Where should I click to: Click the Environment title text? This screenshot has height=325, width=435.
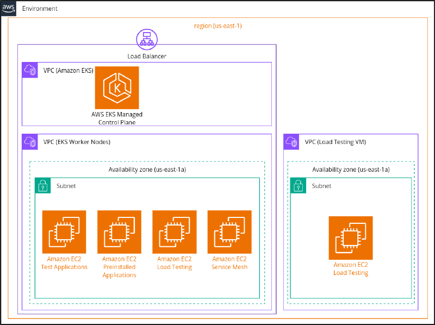click(41, 8)
